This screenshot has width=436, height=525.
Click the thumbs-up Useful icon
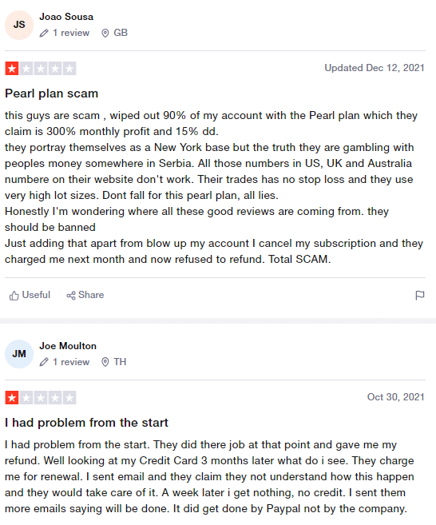[14, 296]
